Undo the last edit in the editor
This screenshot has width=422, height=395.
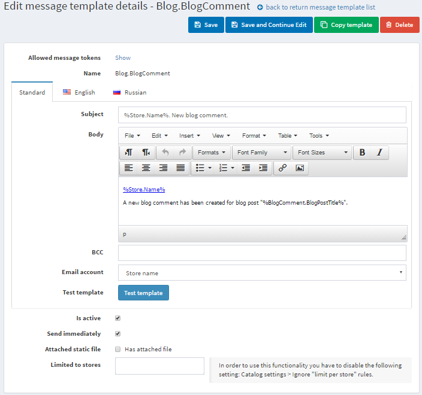pos(165,153)
